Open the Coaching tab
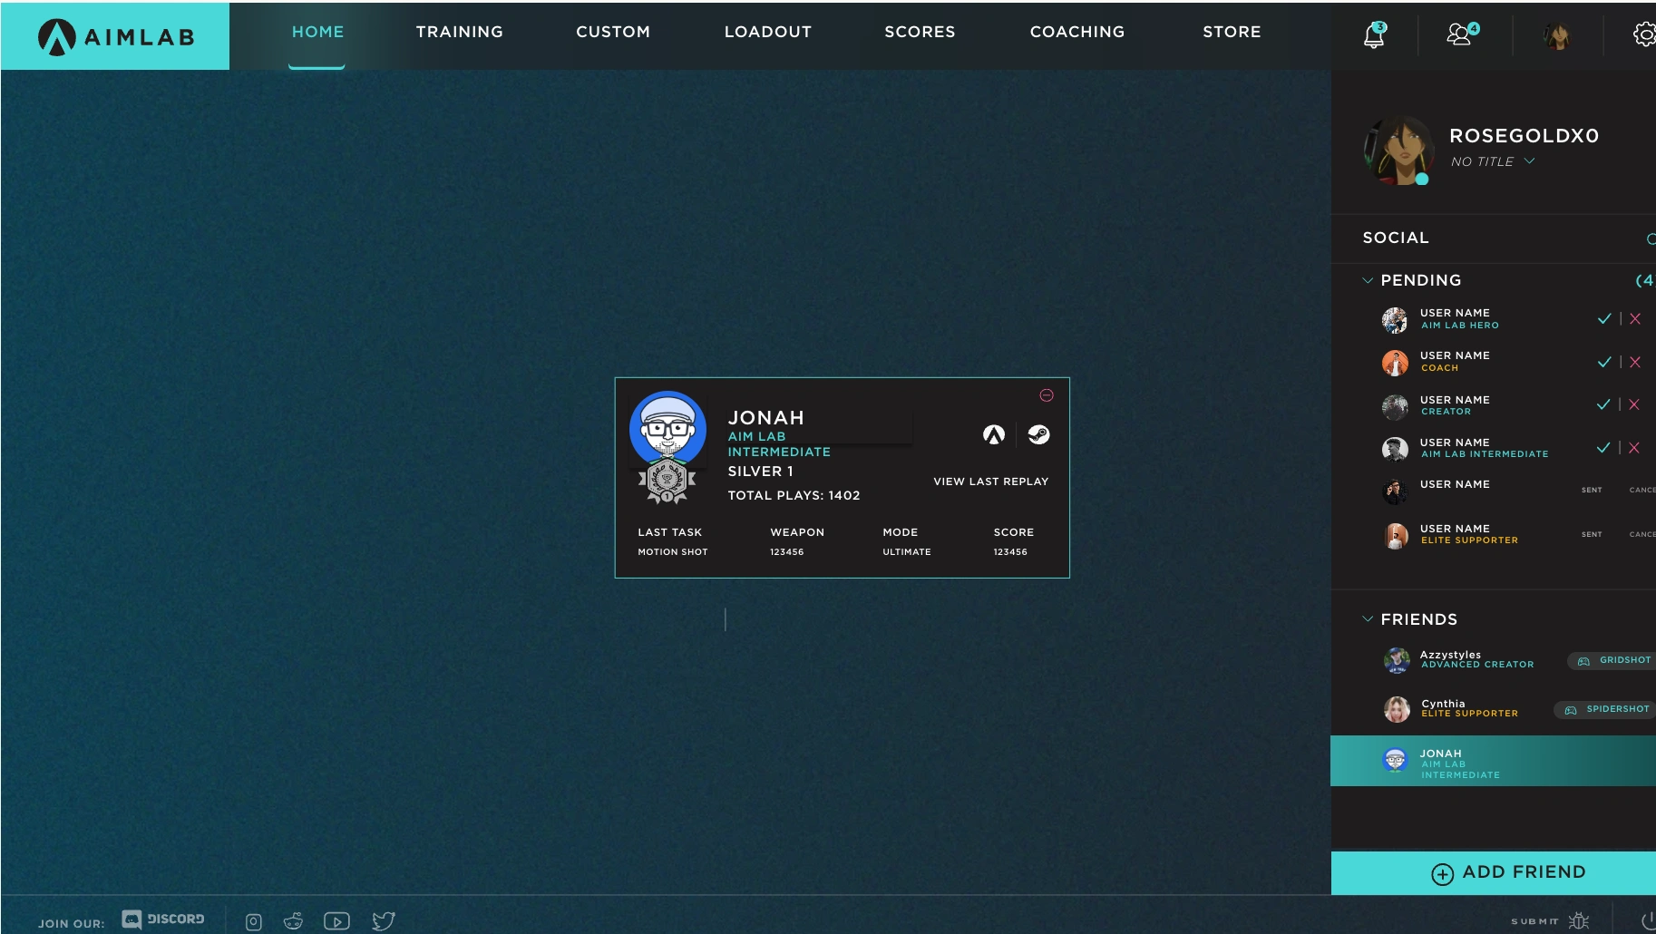The image size is (1656, 934). click(1077, 32)
